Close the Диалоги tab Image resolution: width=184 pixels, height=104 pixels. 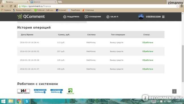(55, 2)
